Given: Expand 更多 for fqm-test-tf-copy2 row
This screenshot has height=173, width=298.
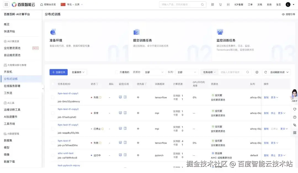Looking at the screenshot, I should coord(282,113).
